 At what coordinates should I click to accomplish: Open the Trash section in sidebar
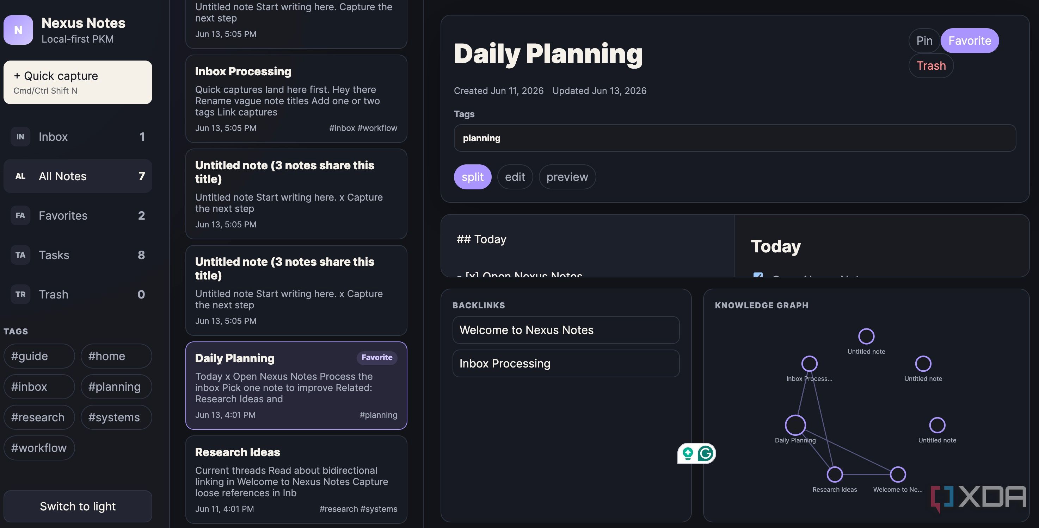[x=78, y=294]
